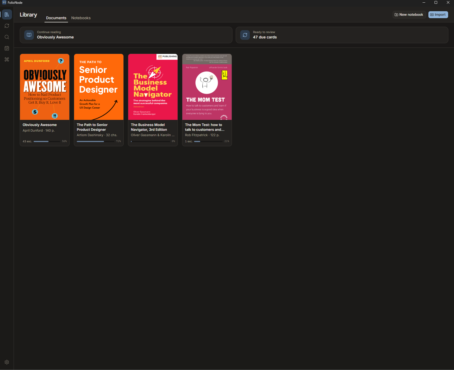Click 'The Business Model Navigator, 3rd Edition' title
Viewport: 454px width, 370px height.
pos(149,127)
